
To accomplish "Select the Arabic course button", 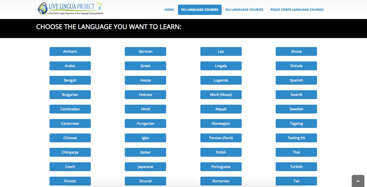I will 70,66.
